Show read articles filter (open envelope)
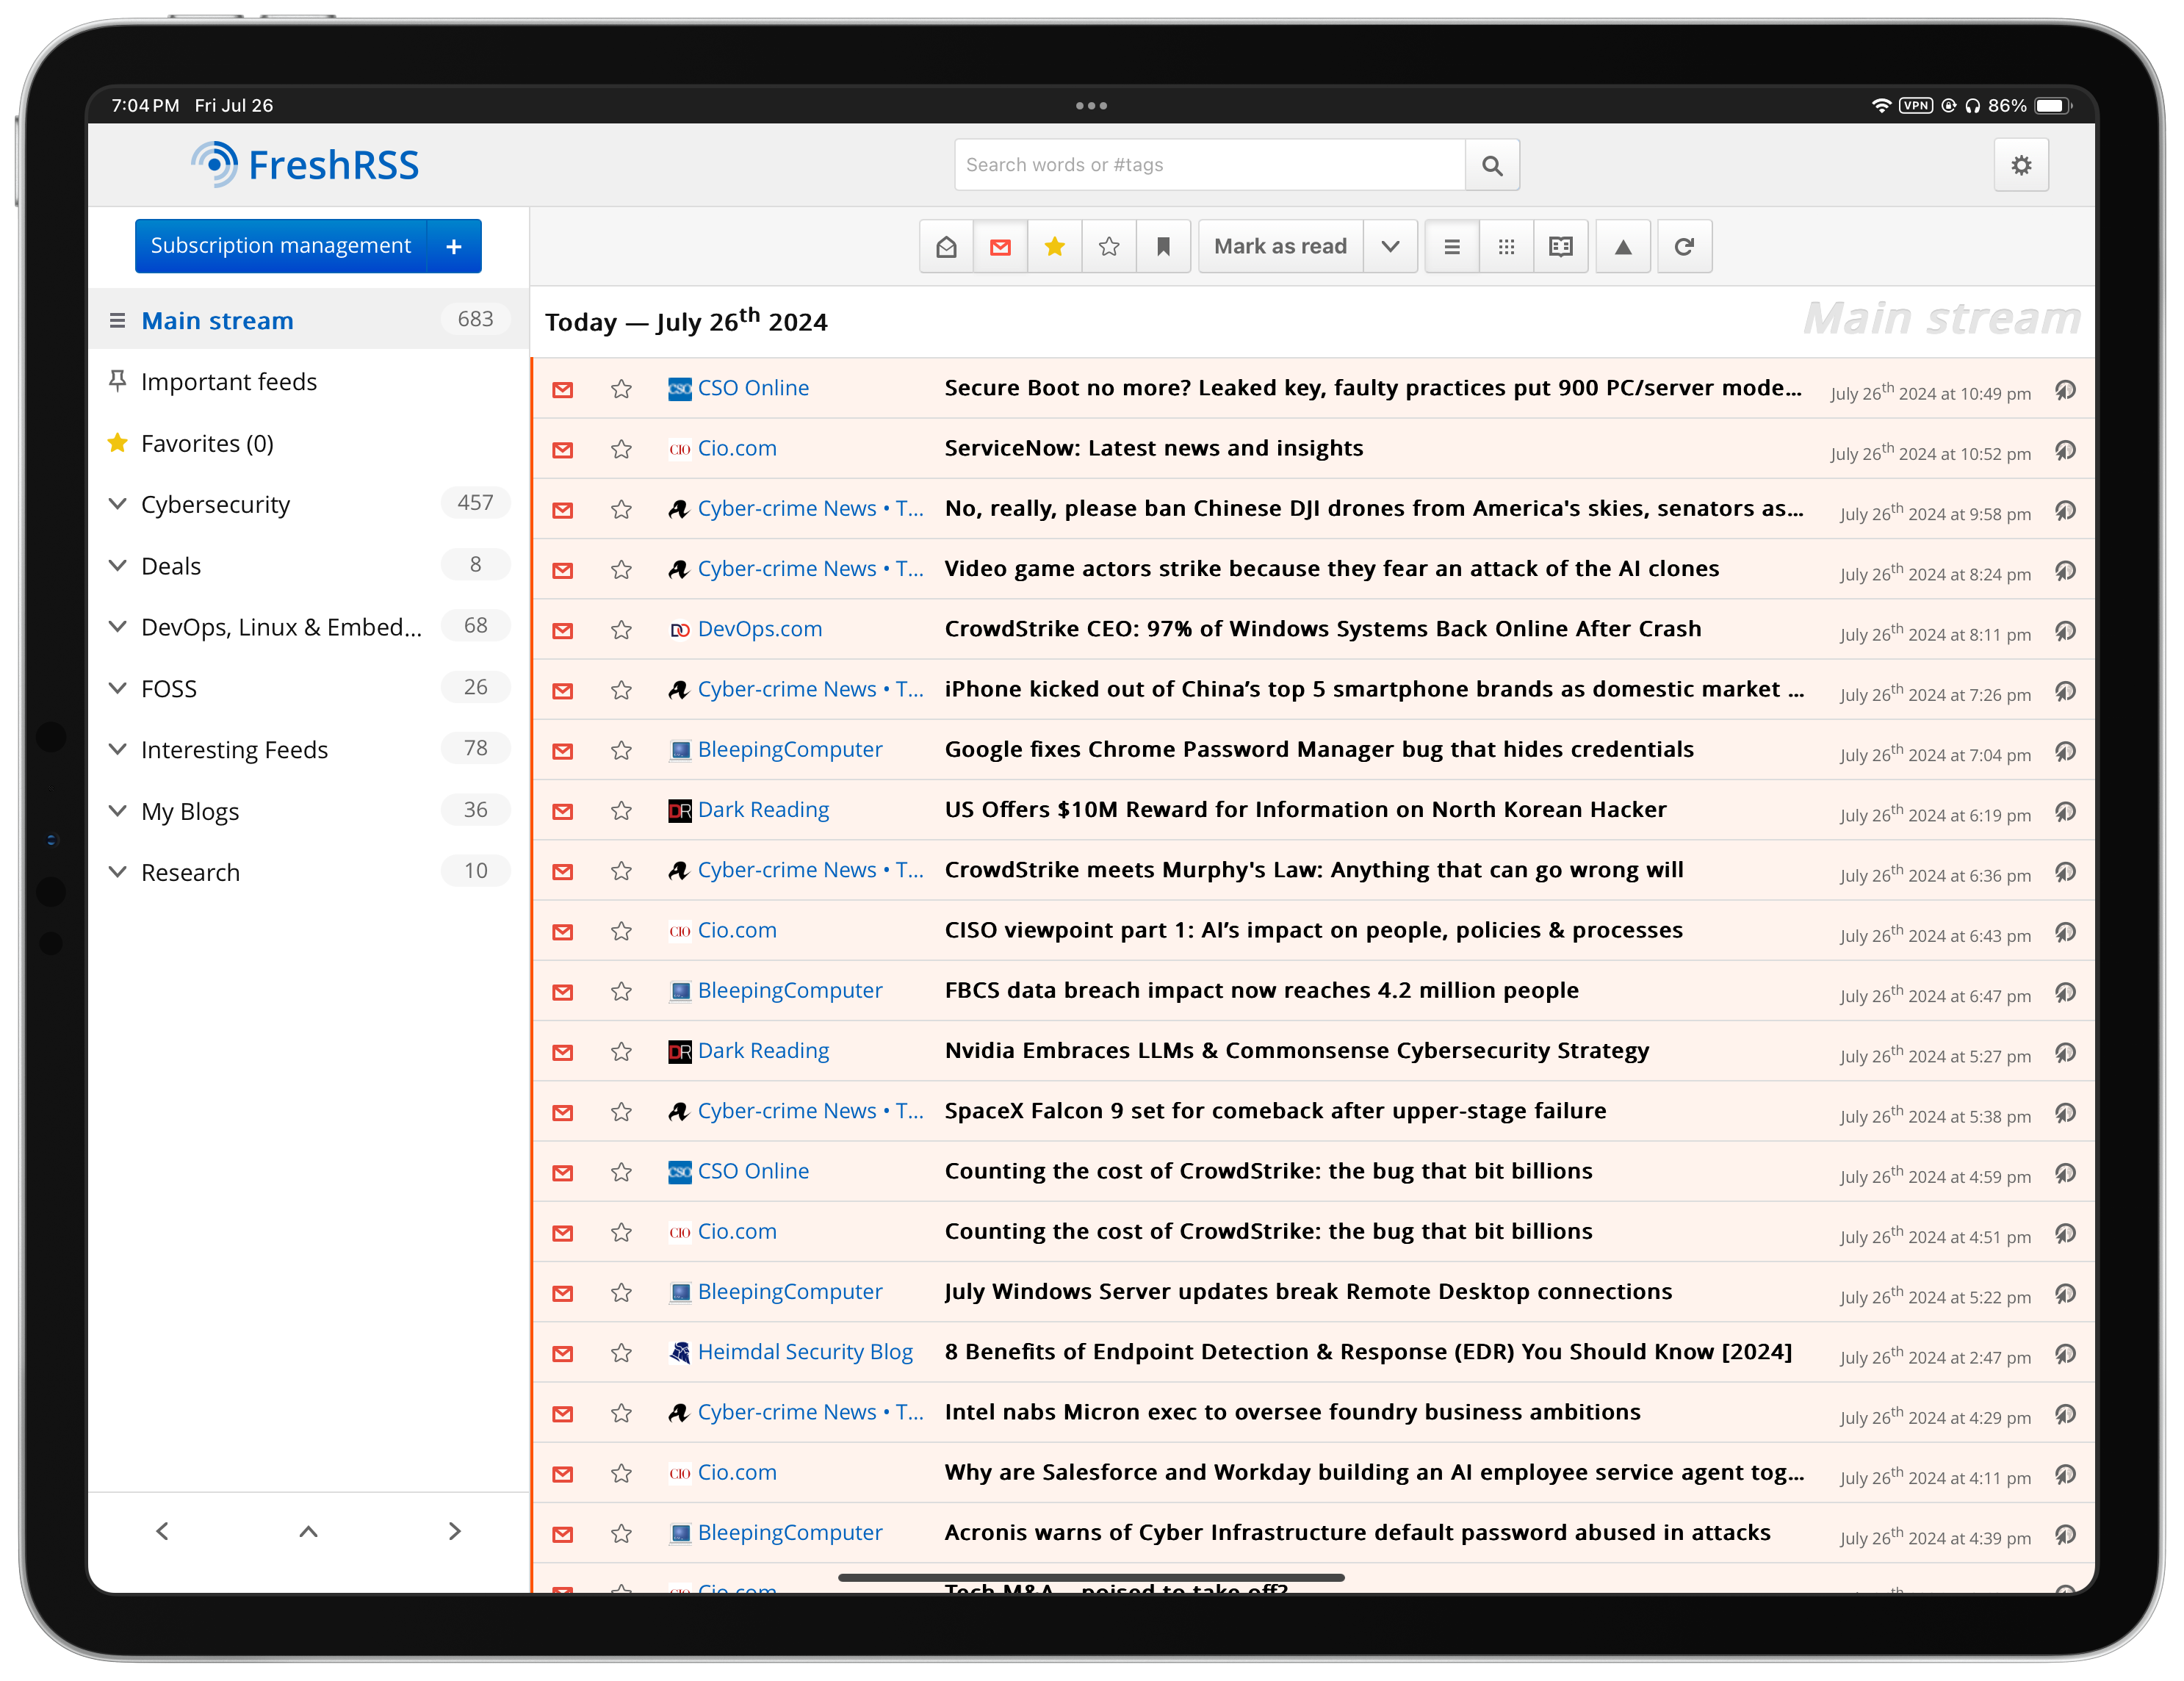This screenshot has height=1681, width=2184. [946, 246]
